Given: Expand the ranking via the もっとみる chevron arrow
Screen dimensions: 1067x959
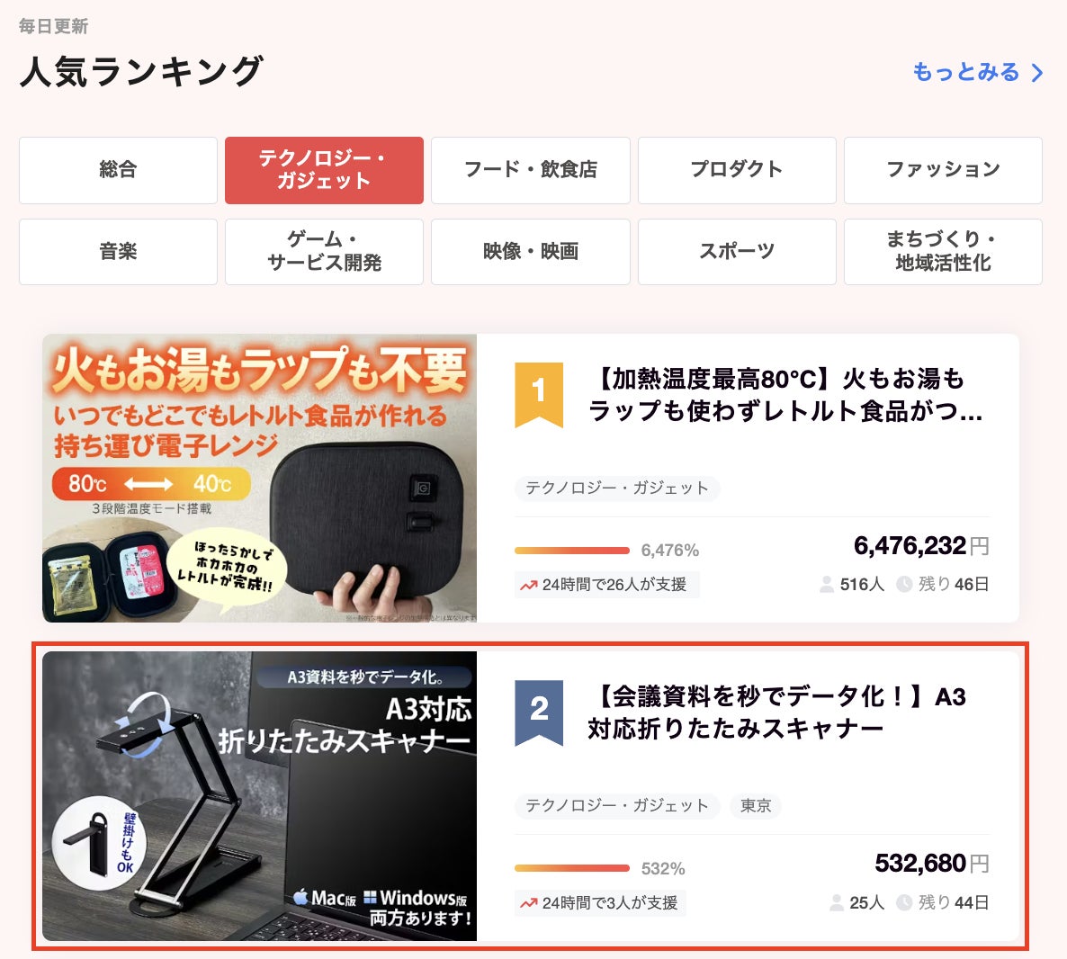Looking at the screenshot, I should (1036, 72).
